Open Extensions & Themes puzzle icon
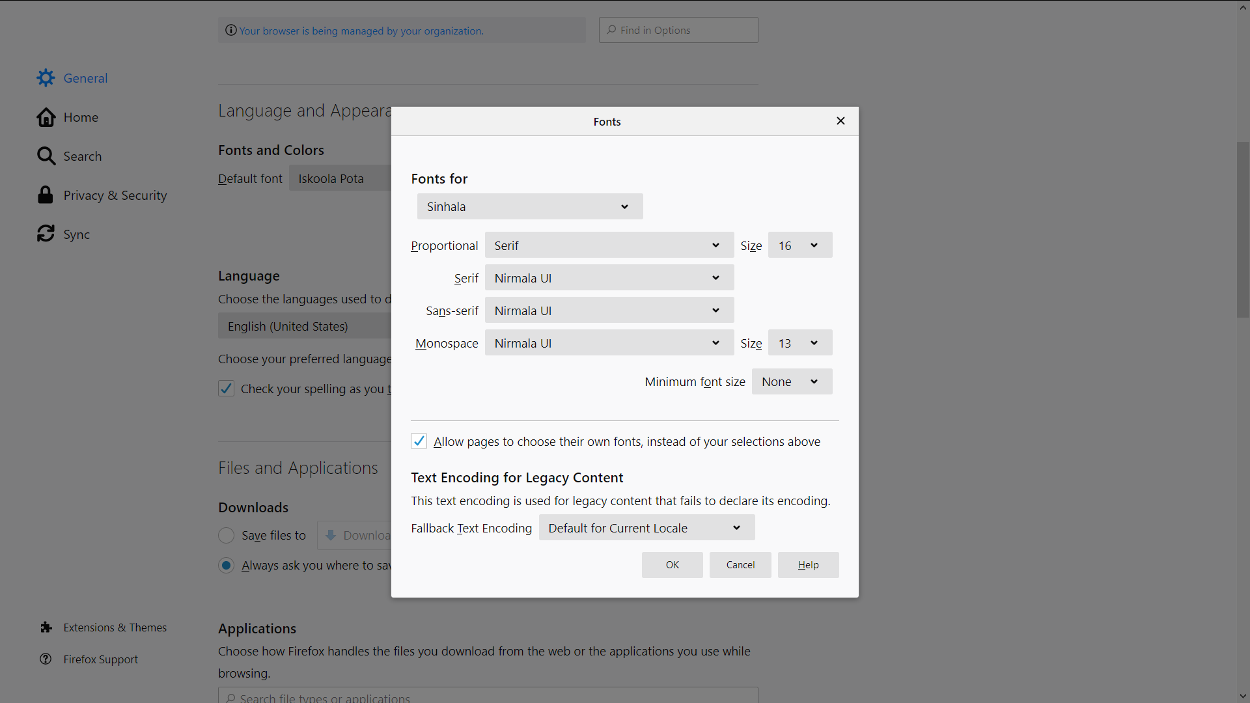1250x703 pixels. [x=46, y=627]
